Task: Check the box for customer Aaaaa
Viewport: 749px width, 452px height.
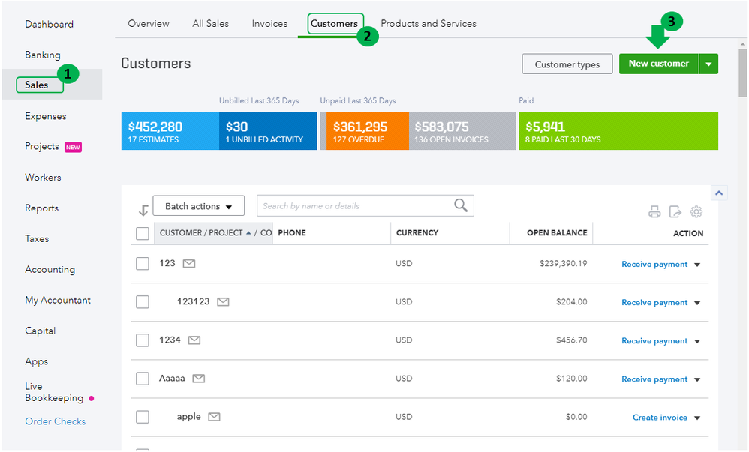Action: [x=143, y=379]
